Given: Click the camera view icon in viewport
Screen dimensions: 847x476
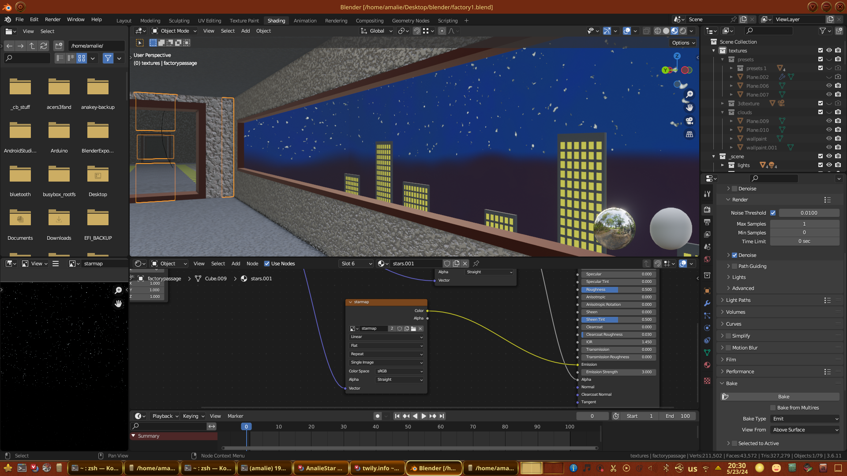Looking at the screenshot, I should (x=690, y=121).
